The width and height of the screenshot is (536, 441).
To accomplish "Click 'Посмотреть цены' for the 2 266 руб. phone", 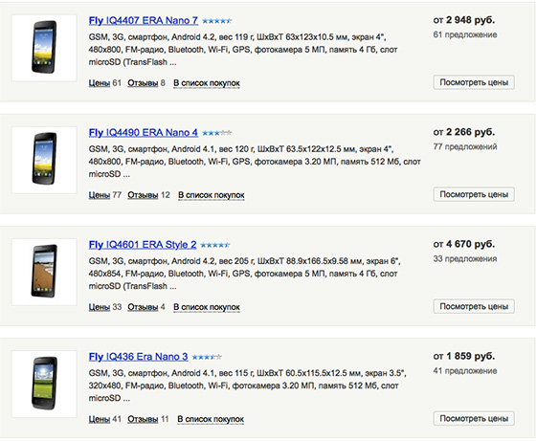I will [474, 194].
